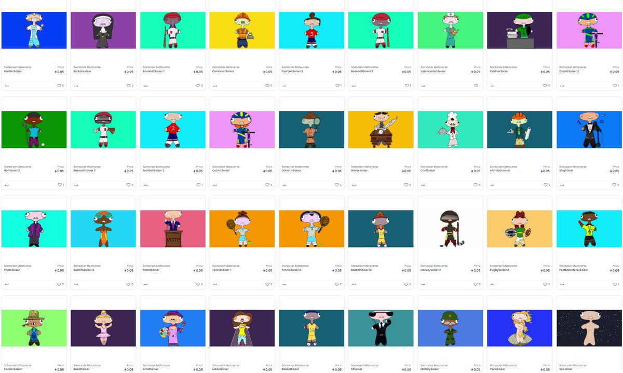View the ConstructSoiser yellow artwork
Screen dimensions: 623x373
(x=242, y=30)
